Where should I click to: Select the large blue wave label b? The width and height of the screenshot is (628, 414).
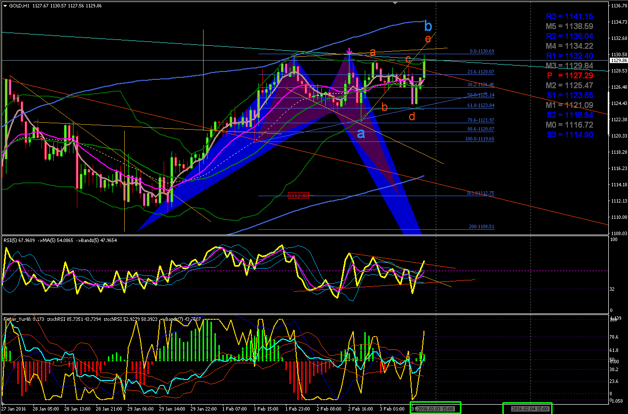click(x=428, y=26)
